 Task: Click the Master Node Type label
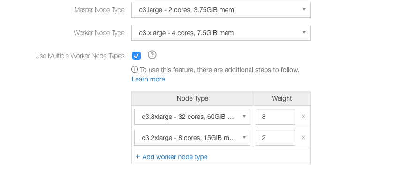tap(99, 10)
